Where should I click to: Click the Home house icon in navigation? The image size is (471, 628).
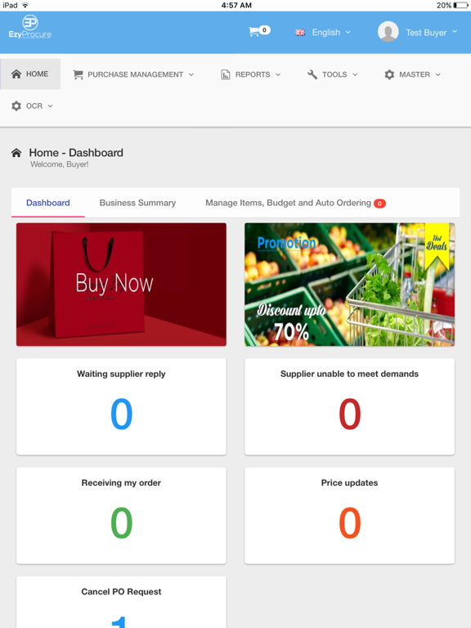16,74
